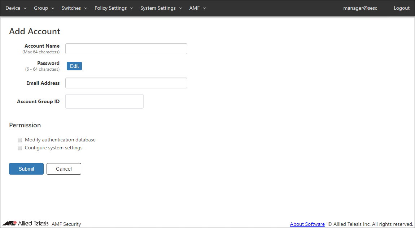The width and height of the screenshot is (415, 228).
Task: Submit the new account form
Action: click(26, 169)
